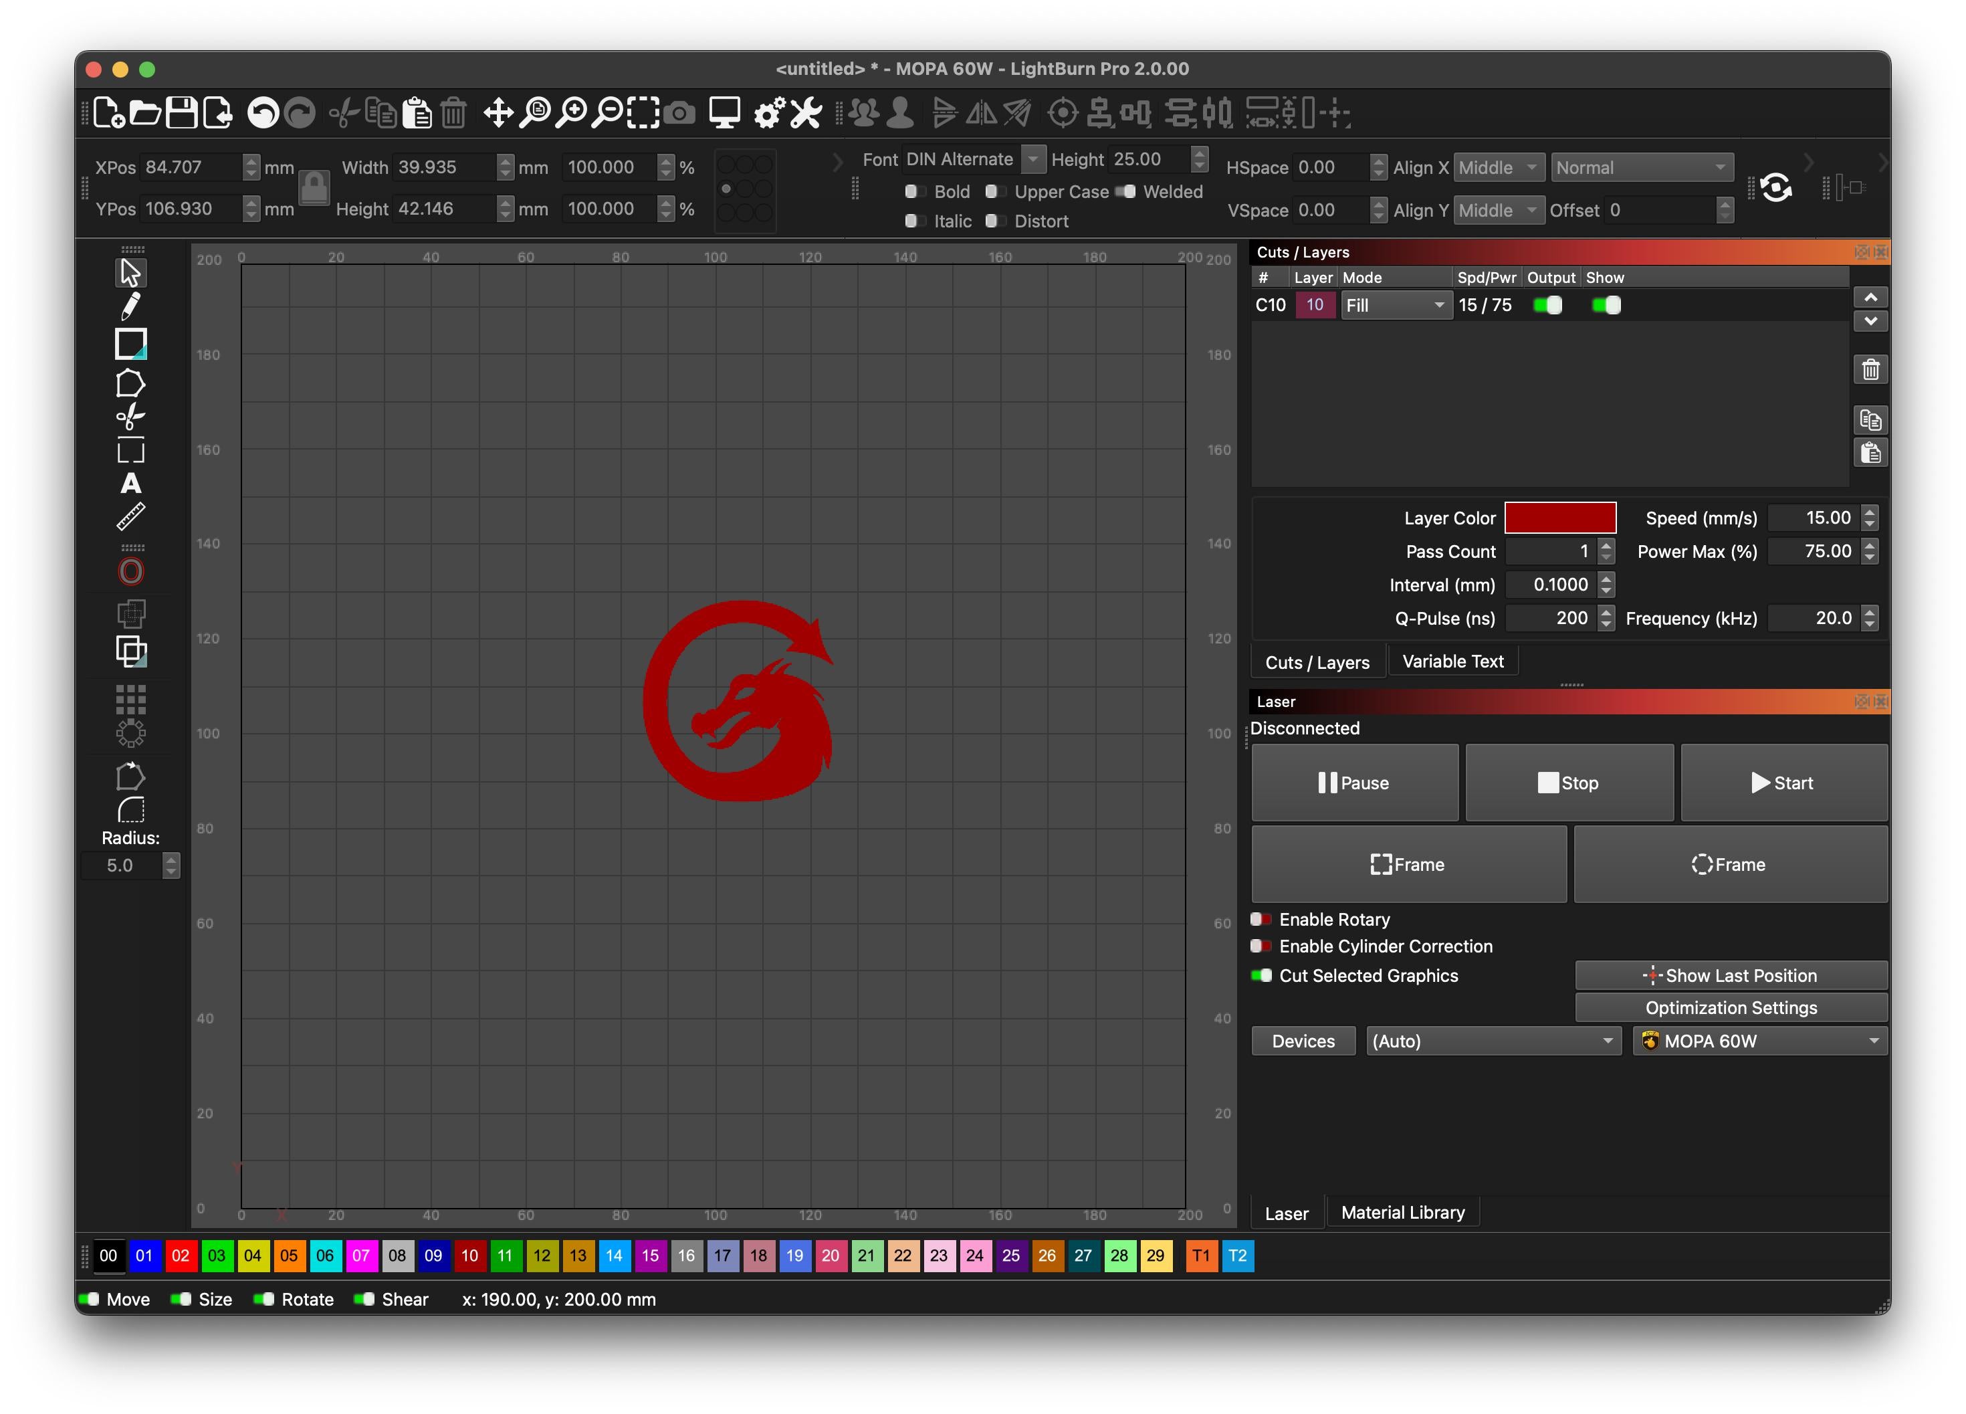This screenshot has height=1414, width=1966.
Task: Click the Grid Array icon
Action: coord(131,699)
